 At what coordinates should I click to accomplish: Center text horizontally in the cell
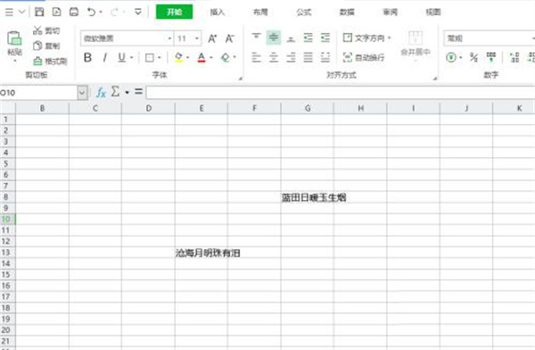[x=274, y=57]
